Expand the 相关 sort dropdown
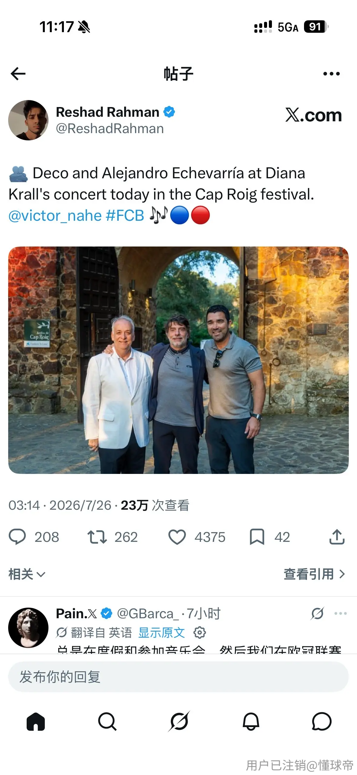 pyautogui.click(x=27, y=574)
